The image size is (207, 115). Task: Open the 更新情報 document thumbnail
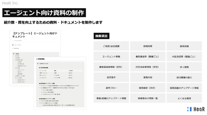tap(60, 83)
